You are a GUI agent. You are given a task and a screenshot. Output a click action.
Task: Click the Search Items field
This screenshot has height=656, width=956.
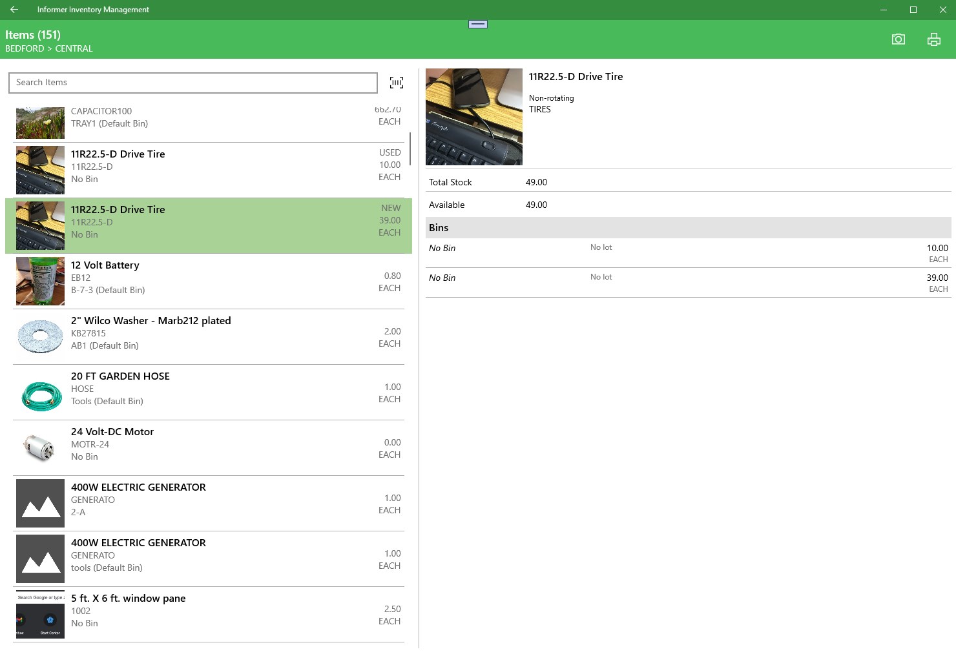193,83
